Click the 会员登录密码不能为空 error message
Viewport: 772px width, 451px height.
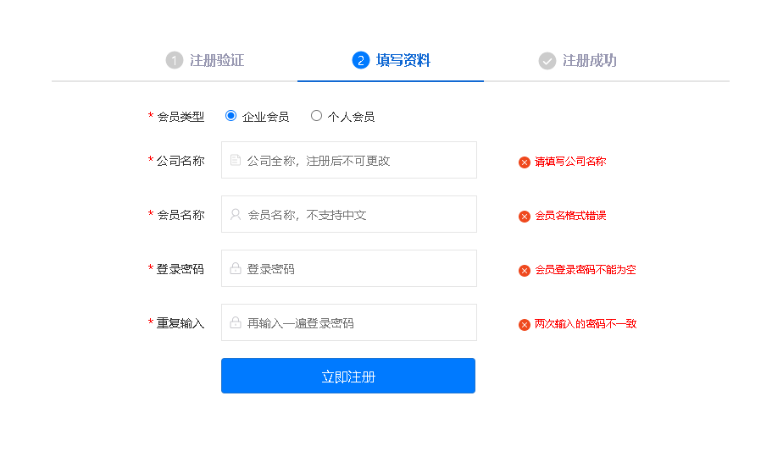[x=586, y=270]
